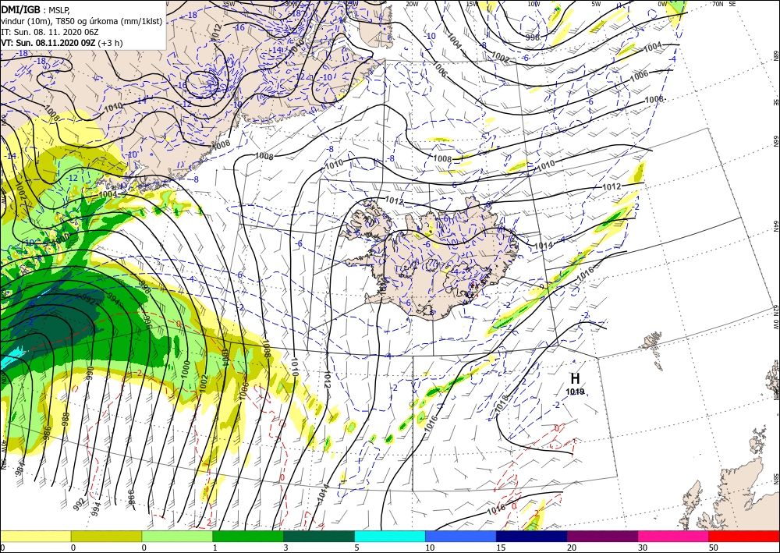The width and height of the screenshot is (780, 553).
Task: Click the 984 isobar label at left edge
Action: point(19,467)
